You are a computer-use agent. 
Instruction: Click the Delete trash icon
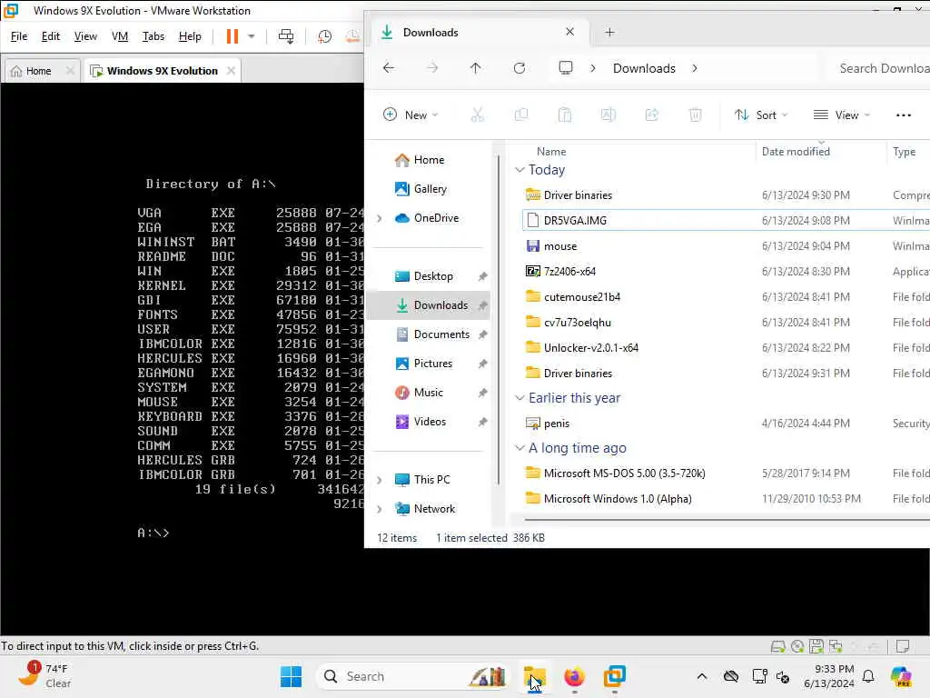(696, 115)
